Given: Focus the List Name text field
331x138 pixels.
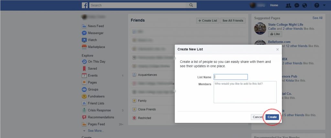Looking at the screenshot, I should (x=230, y=77).
